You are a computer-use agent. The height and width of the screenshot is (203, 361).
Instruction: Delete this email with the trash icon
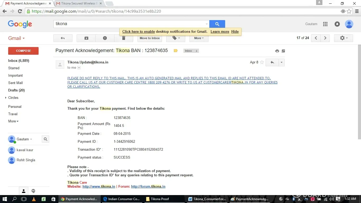point(124,38)
